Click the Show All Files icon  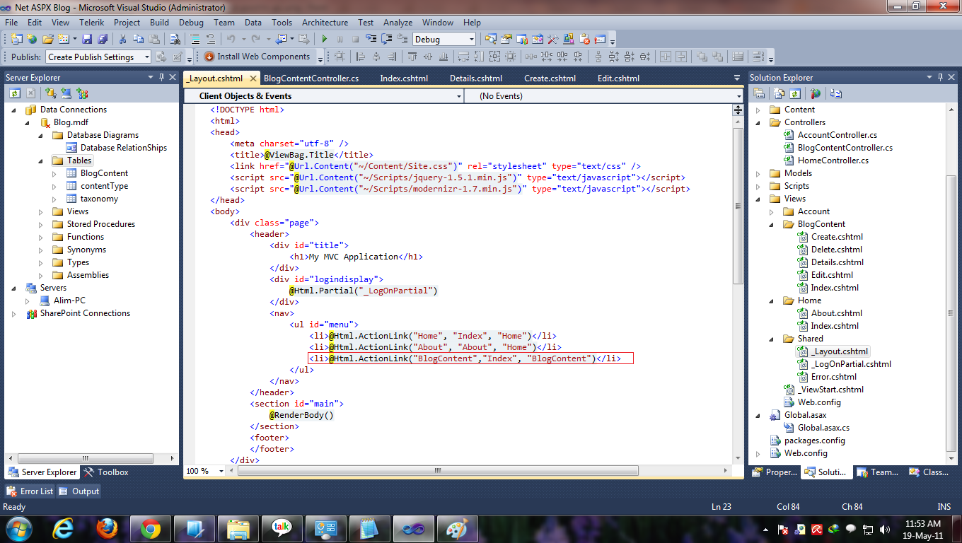point(779,93)
